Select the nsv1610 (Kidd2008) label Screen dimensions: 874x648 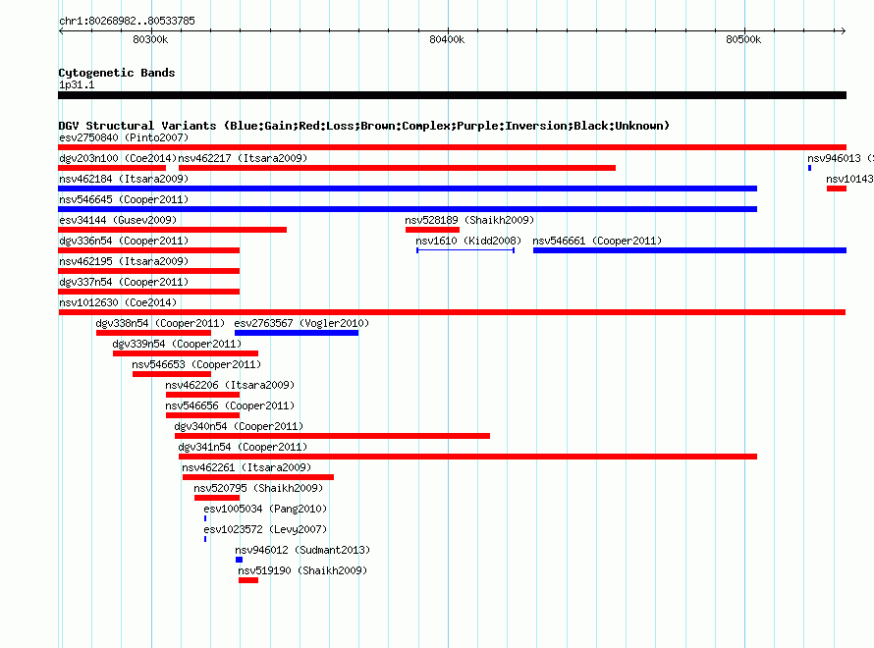point(468,241)
